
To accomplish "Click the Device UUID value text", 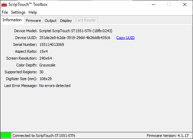I will (75, 38).
